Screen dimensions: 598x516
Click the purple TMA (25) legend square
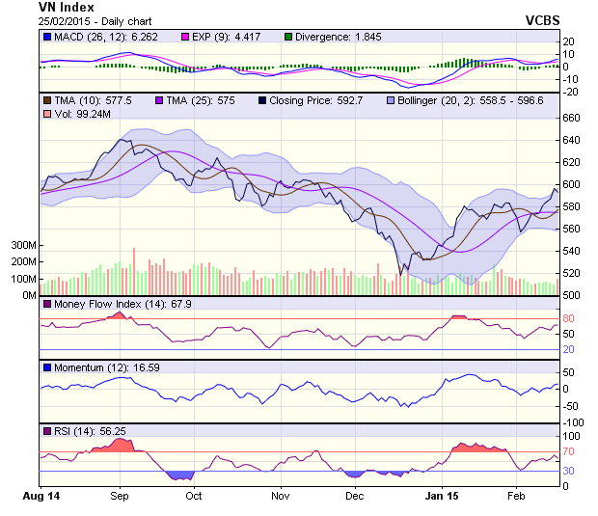[159, 100]
